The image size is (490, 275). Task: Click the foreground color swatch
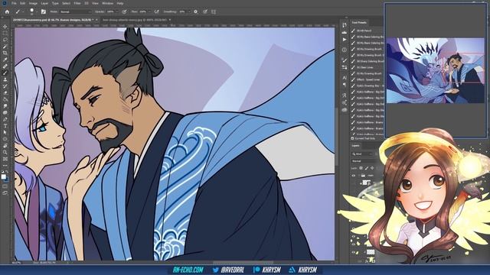(3, 176)
